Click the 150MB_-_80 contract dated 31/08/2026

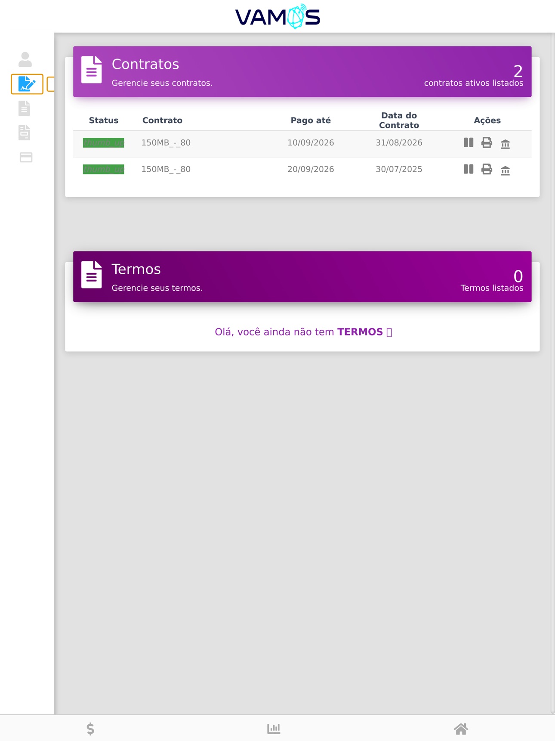click(x=166, y=143)
